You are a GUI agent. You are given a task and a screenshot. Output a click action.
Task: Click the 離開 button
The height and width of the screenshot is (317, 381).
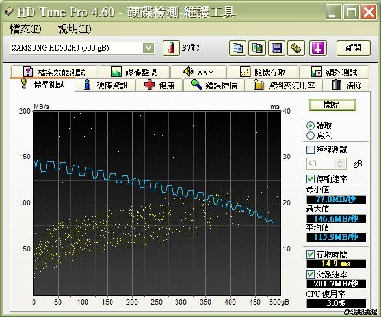pos(353,48)
